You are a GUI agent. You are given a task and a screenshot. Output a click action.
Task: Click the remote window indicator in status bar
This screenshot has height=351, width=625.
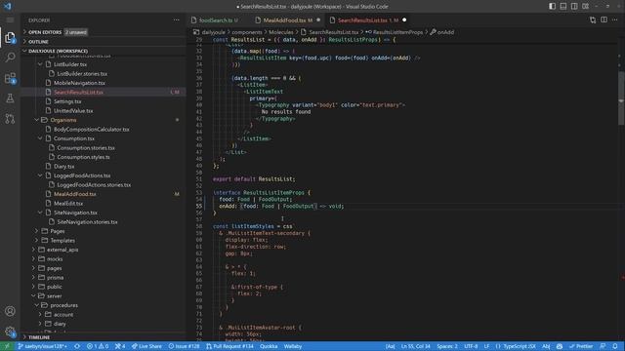click(x=7, y=346)
